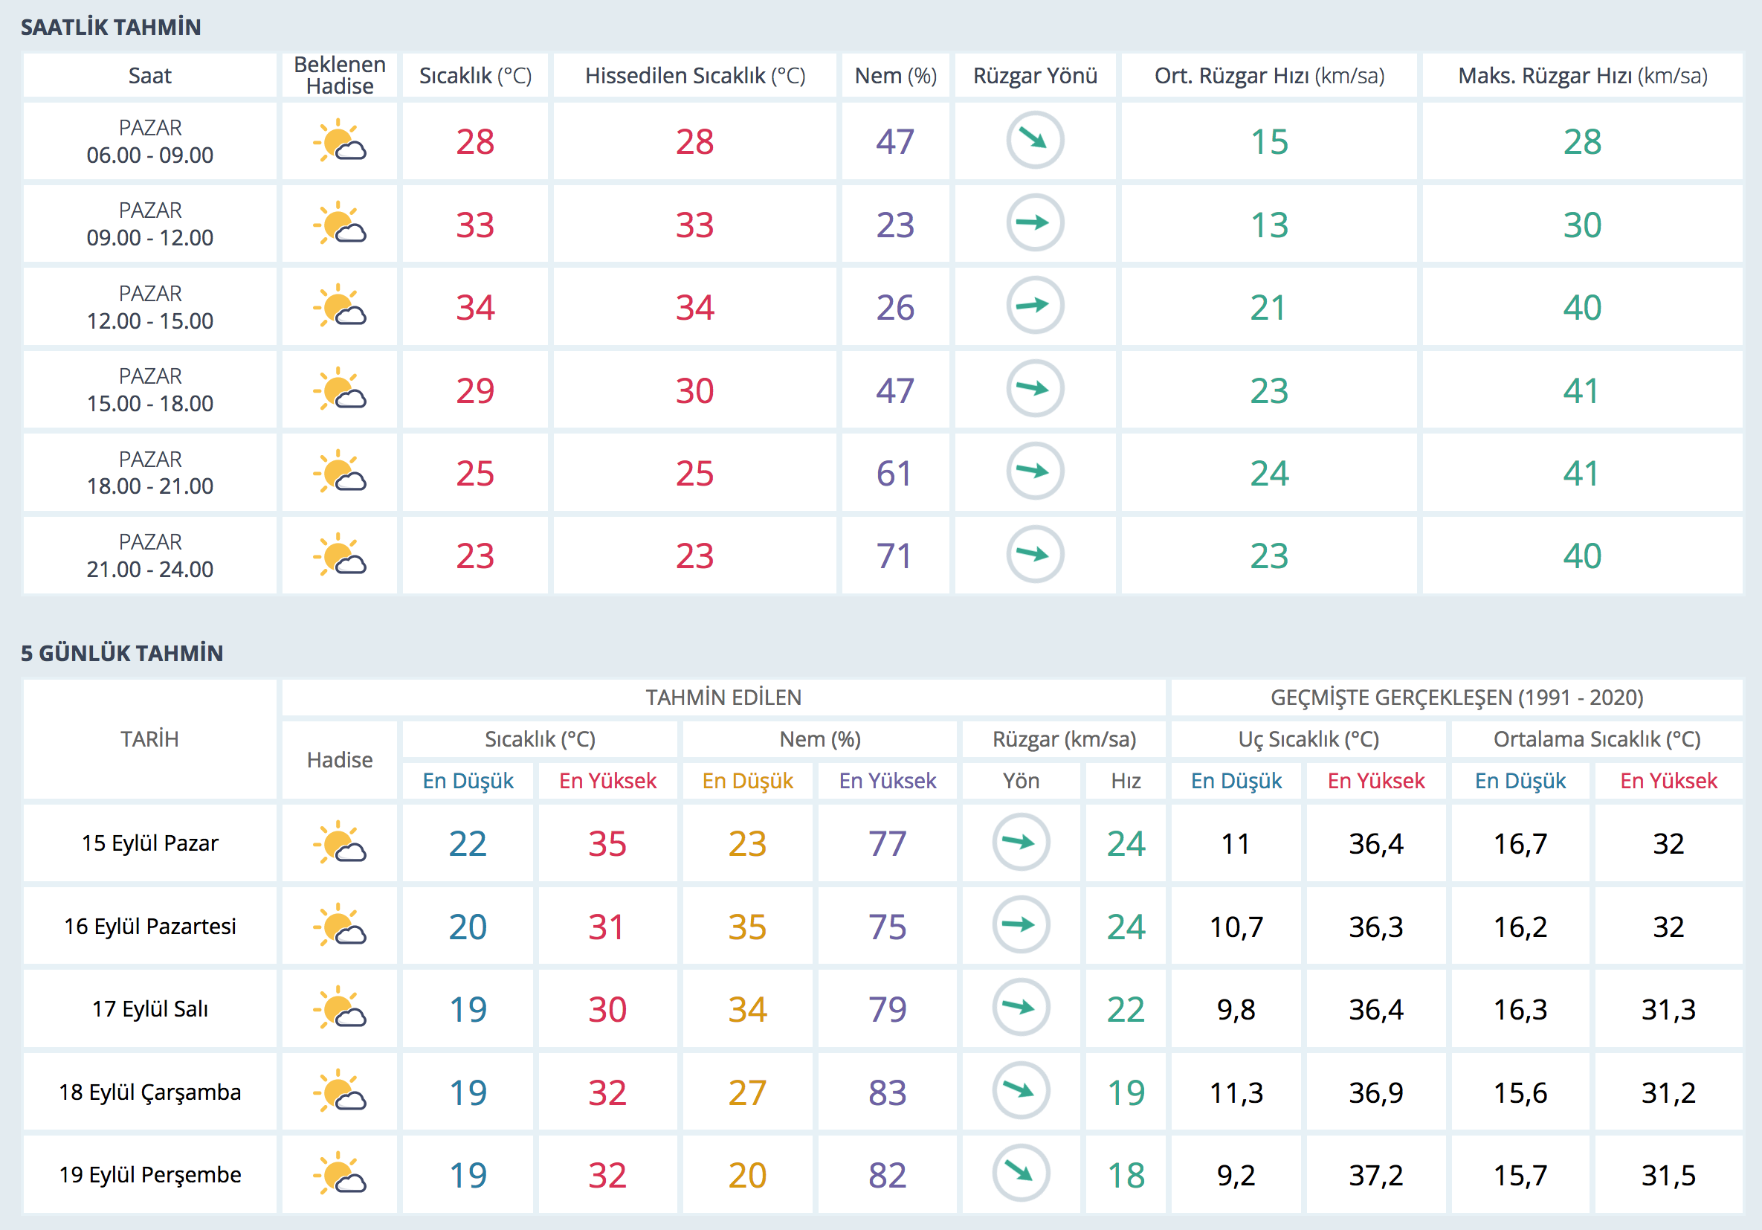This screenshot has width=1762, height=1230.
Task: Click wind arrow for 16 Eylül Pazartesi
Action: pos(1021,925)
